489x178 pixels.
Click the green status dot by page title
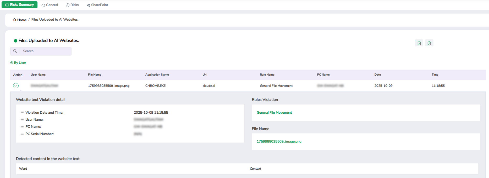coord(15,41)
